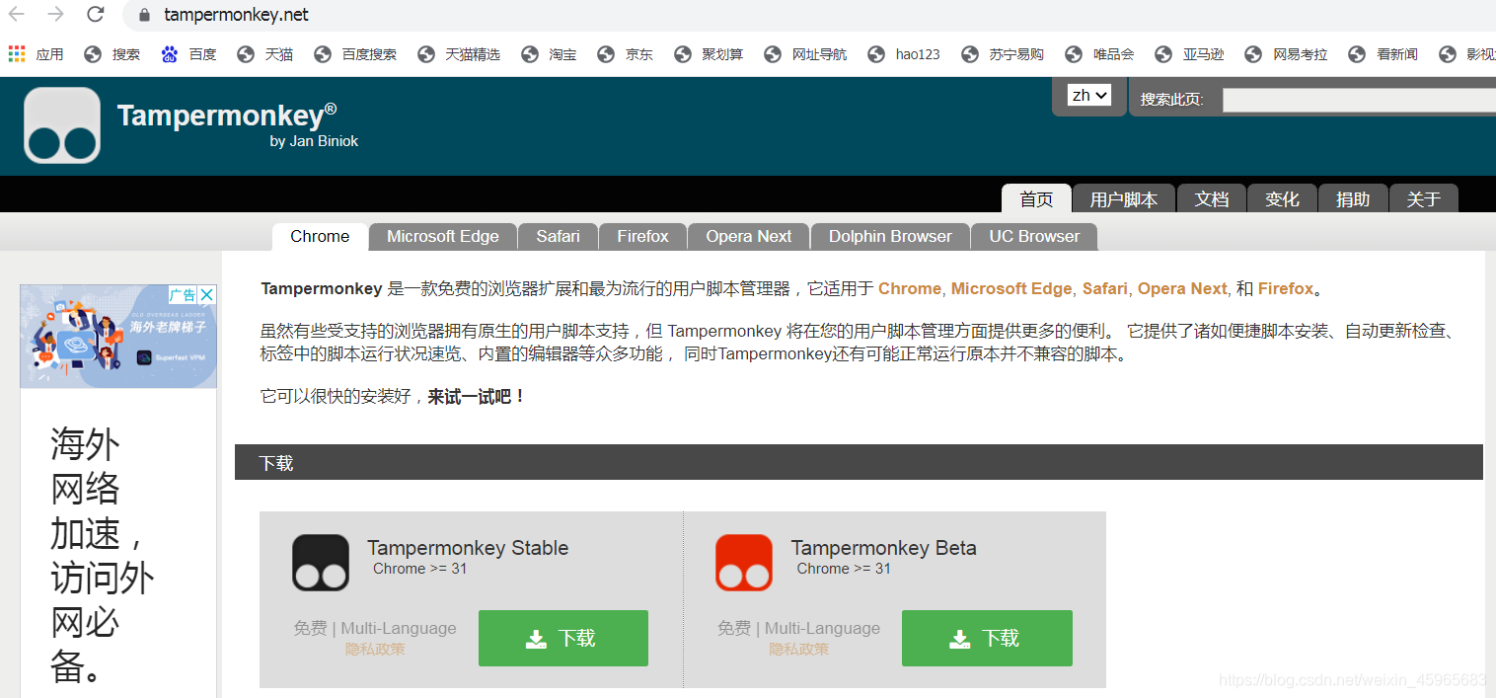
Task: Open the 捐助 tab
Action: tap(1353, 198)
